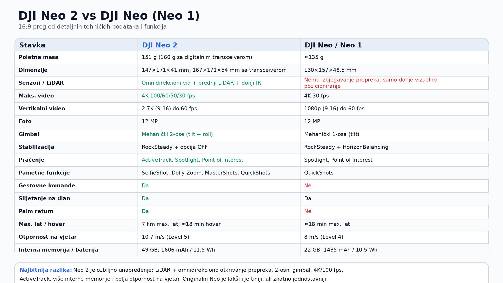Screen dimensions: 503x283
Task: Click the 'DJI Neo 2 vs DJI Neo (Neo 1)' title
Action: (x=109, y=16)
